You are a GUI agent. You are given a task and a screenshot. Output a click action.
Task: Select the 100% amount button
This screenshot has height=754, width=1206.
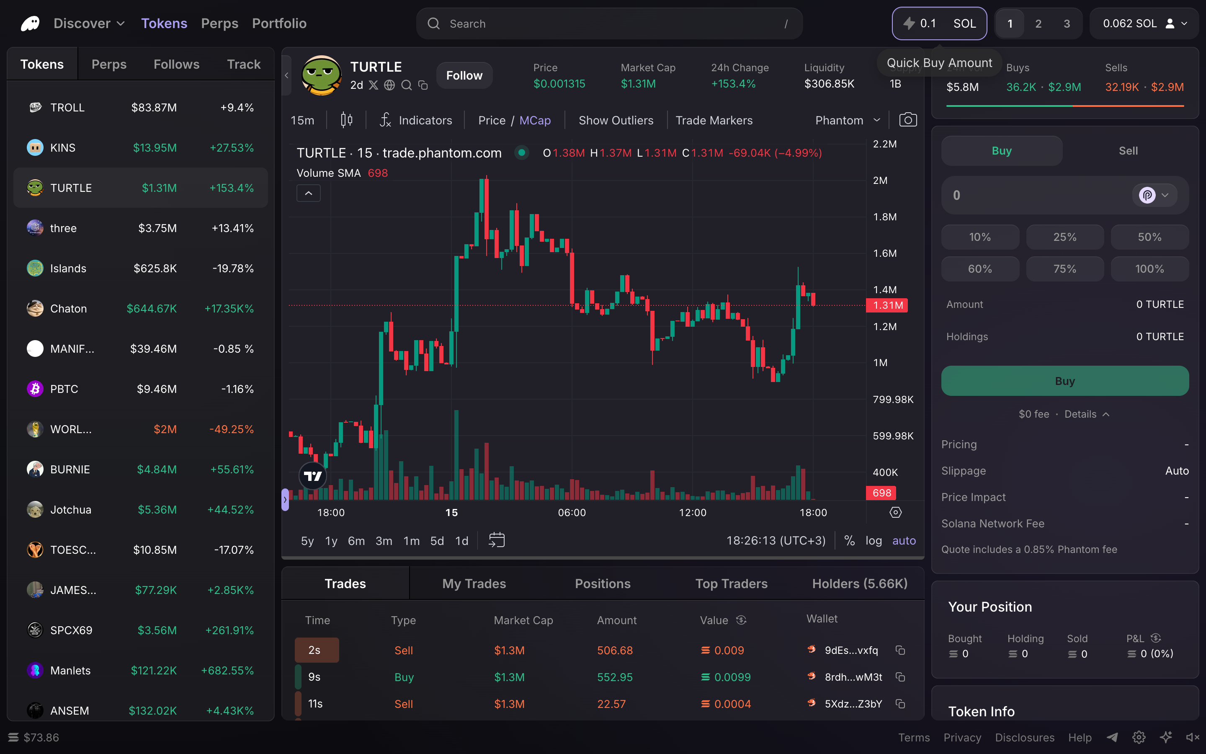(1149, 269)
